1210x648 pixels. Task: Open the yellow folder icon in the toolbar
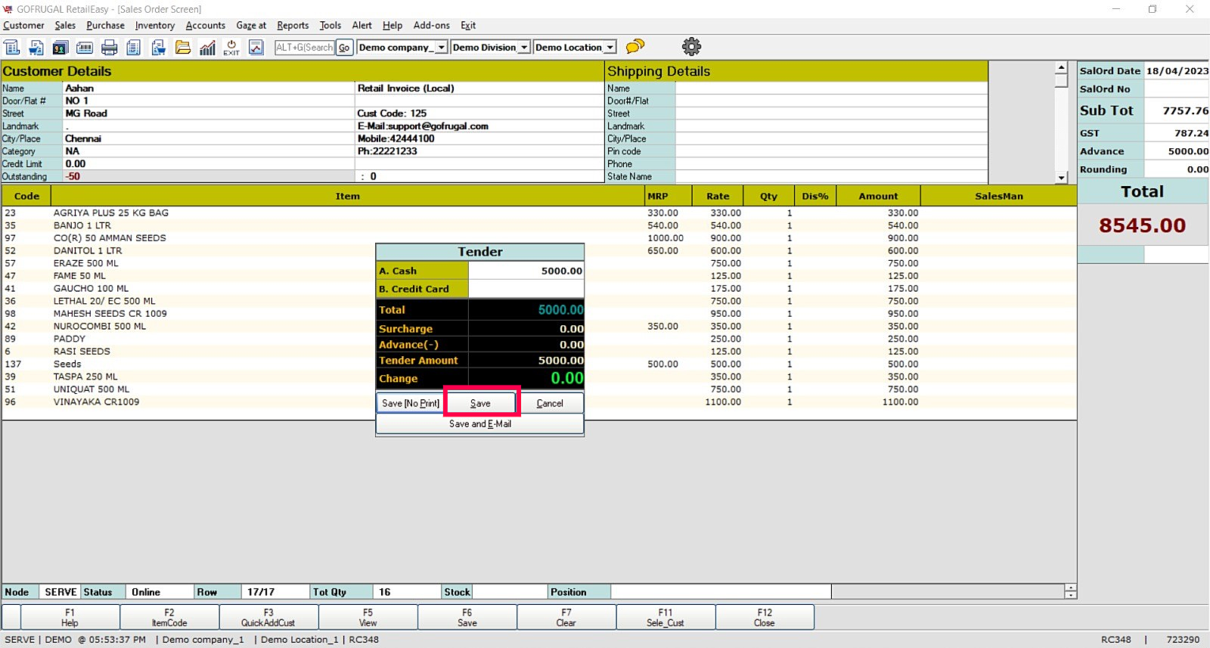tap(183, 48)
